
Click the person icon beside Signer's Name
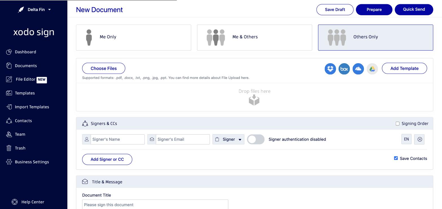pyautogui.click(x=87, y=139)
